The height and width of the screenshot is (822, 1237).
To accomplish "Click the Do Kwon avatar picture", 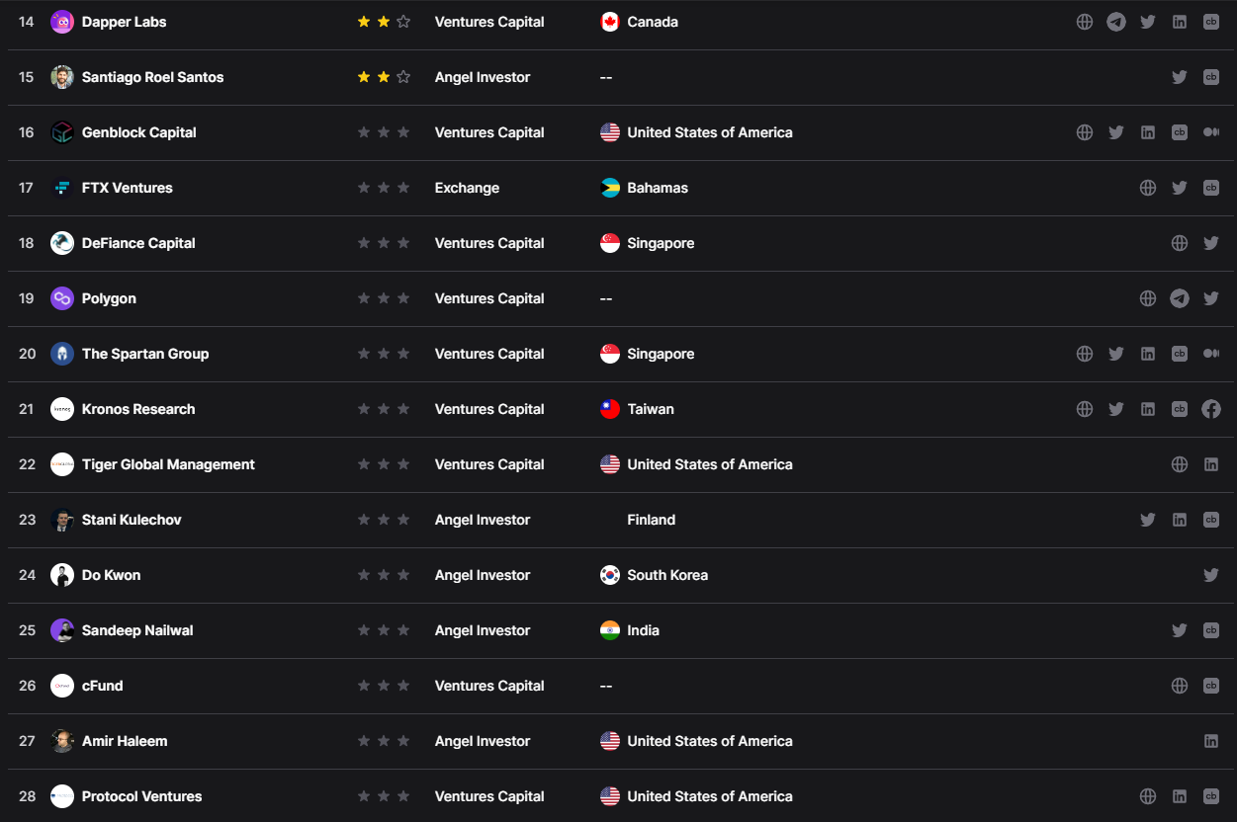I will point(62,575).
